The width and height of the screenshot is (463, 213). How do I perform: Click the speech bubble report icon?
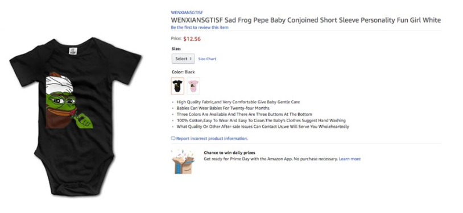pos(173,139)
